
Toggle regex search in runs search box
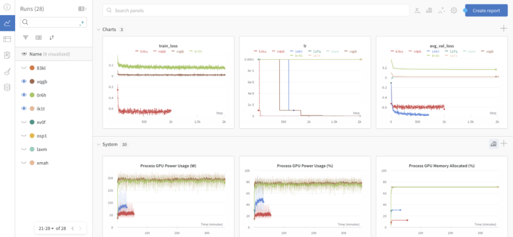point(82,23)
